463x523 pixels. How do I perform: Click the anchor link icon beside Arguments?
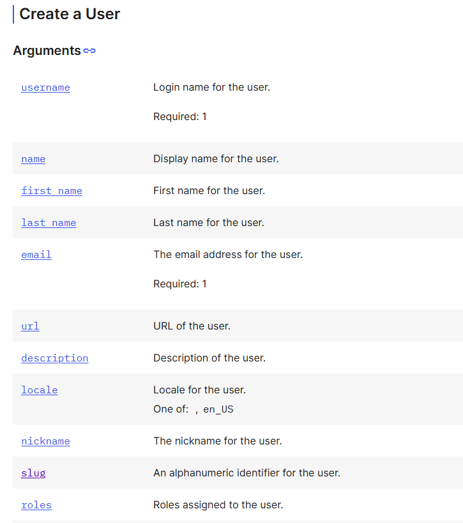tap(89, 51)
